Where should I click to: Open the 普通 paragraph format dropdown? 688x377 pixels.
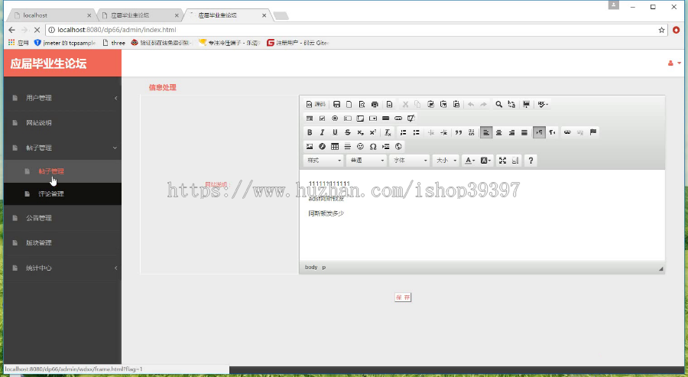tap(366, 161)
